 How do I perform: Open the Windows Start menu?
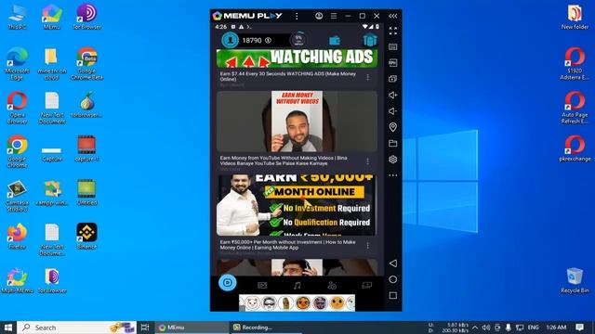coord(8,328)
